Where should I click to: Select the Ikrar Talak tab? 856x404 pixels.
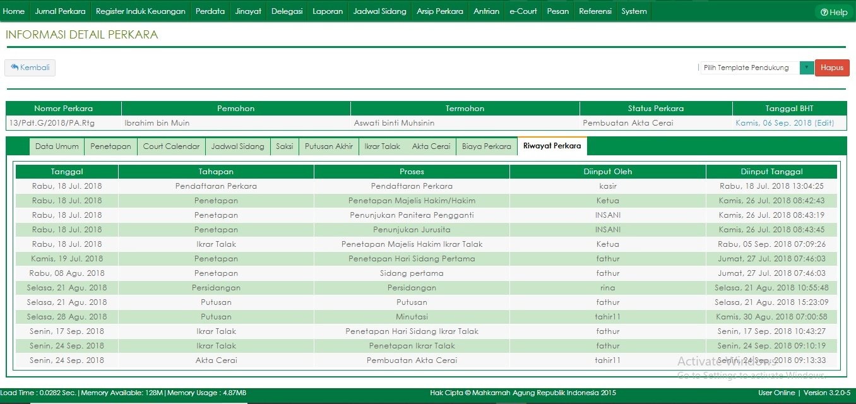coord(382,146)
